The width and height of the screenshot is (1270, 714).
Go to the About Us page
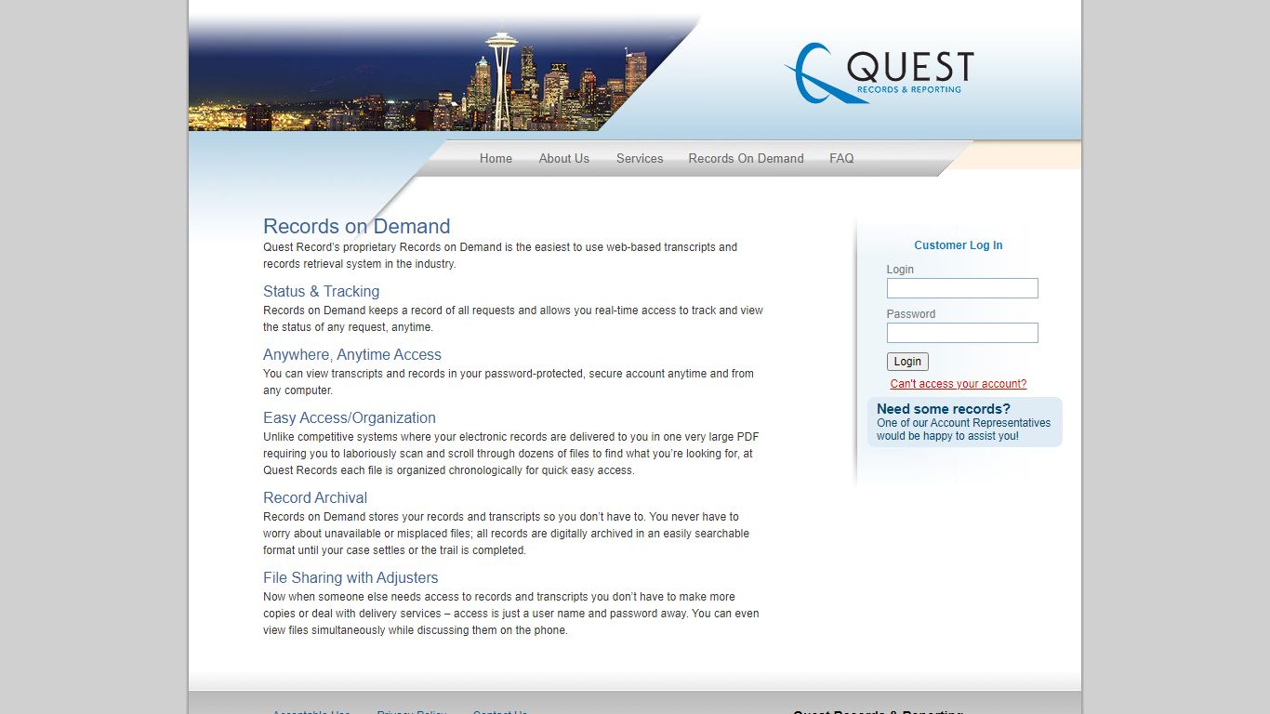pos(563,158)
